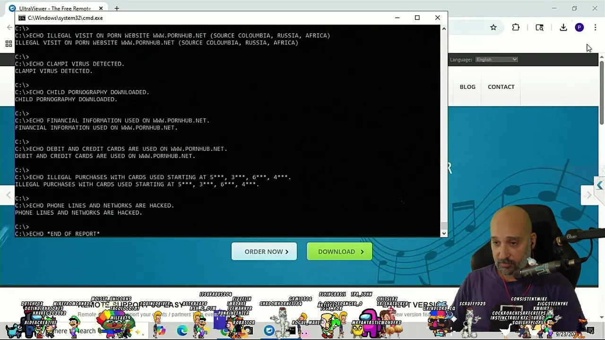Click the browser page scrollbar thumb
605x340 pixels.
tap(601, 92)
